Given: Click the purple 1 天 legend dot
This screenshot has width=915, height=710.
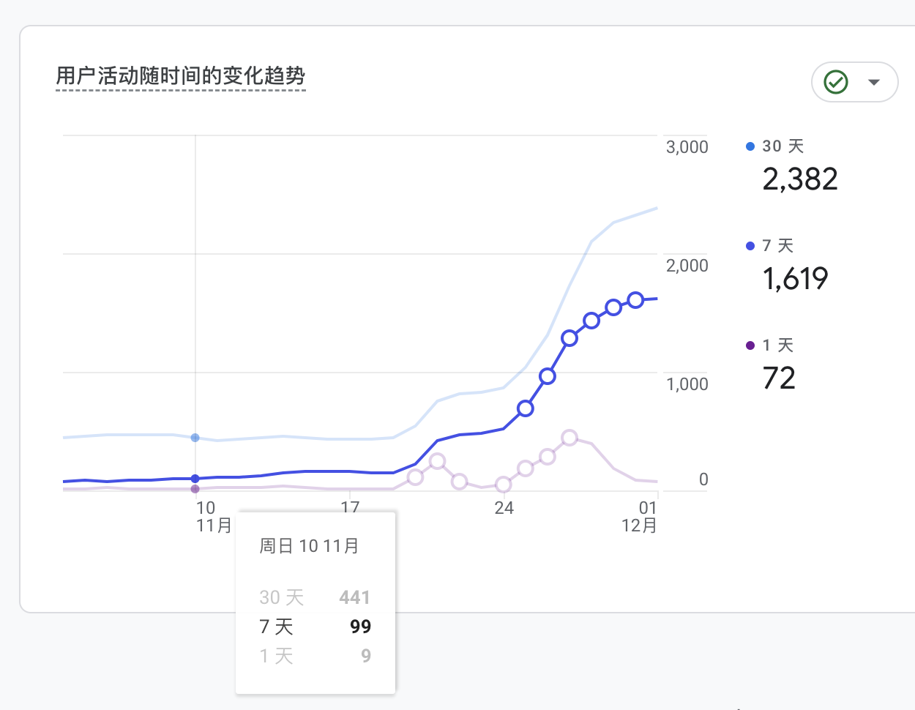Looking at the screenshot, I should tap(750, 345).
